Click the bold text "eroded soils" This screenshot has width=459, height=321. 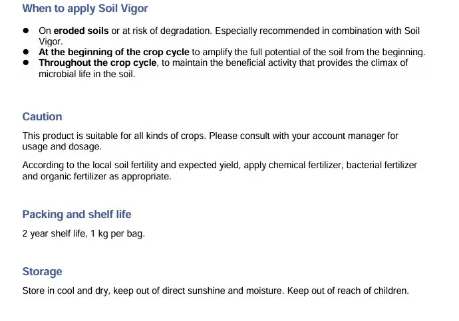coord(80,31)
